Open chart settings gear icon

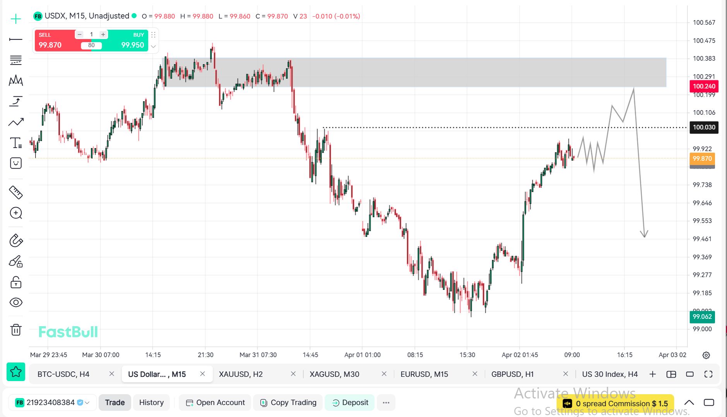point(706,355)
